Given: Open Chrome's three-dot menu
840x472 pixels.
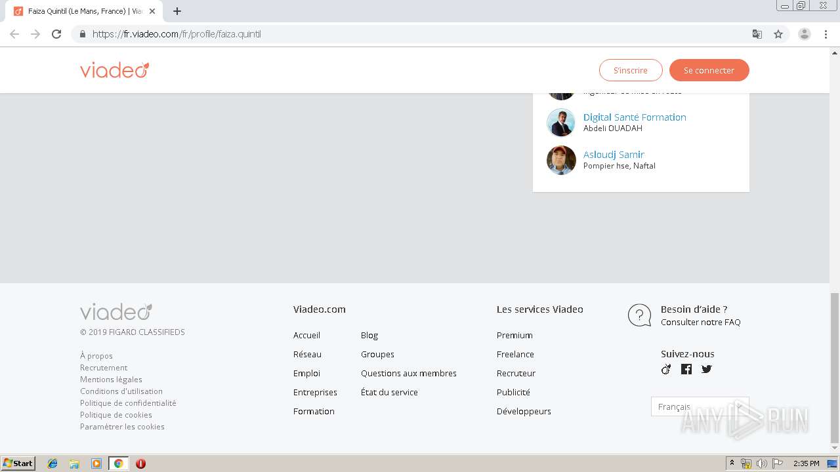Looking at the screenshot, I should point(826,34).
